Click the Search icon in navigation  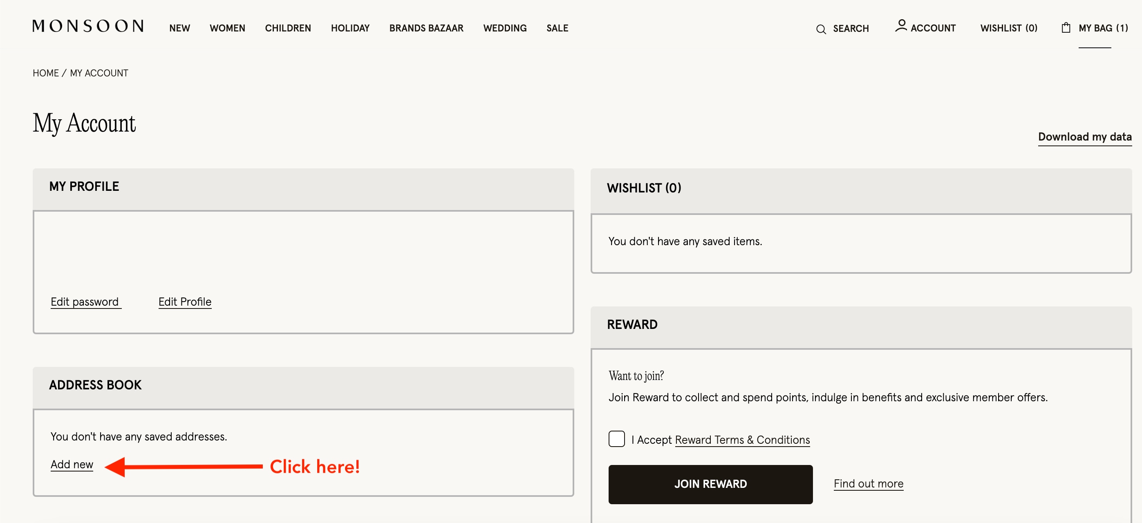click(x=822, y=29)
